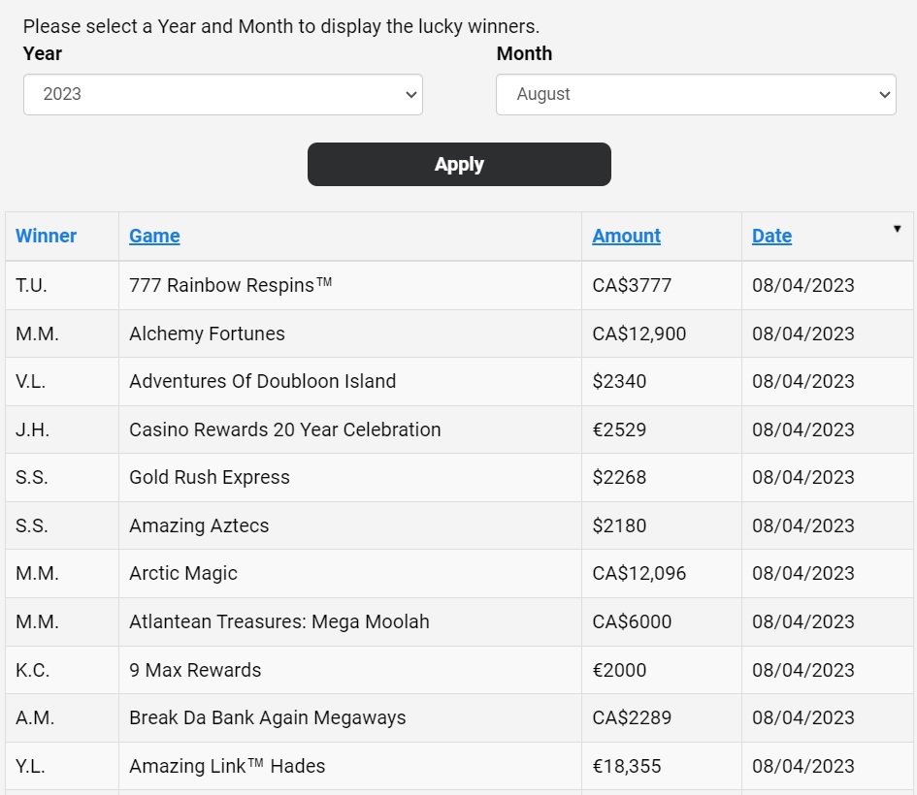
Task: Select the Arctic Magic row
Action: pyautogui.click(x=183, y=573)
